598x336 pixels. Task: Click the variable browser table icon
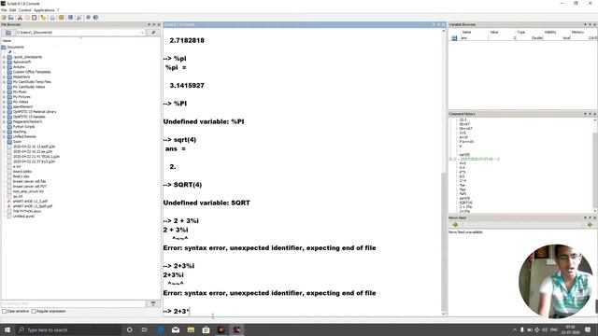[x=454, y=38]
